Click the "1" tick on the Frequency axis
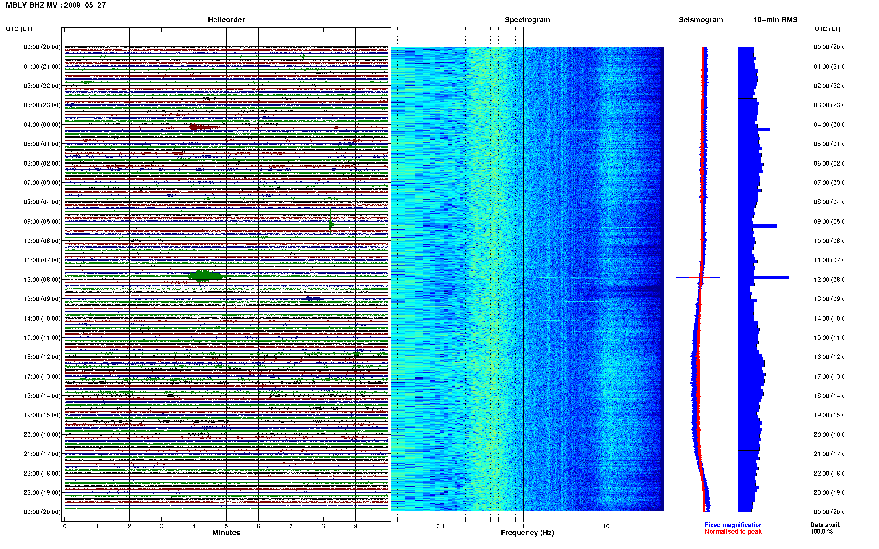The width and height of the screenshot is (879, 549). click(523, 526)
